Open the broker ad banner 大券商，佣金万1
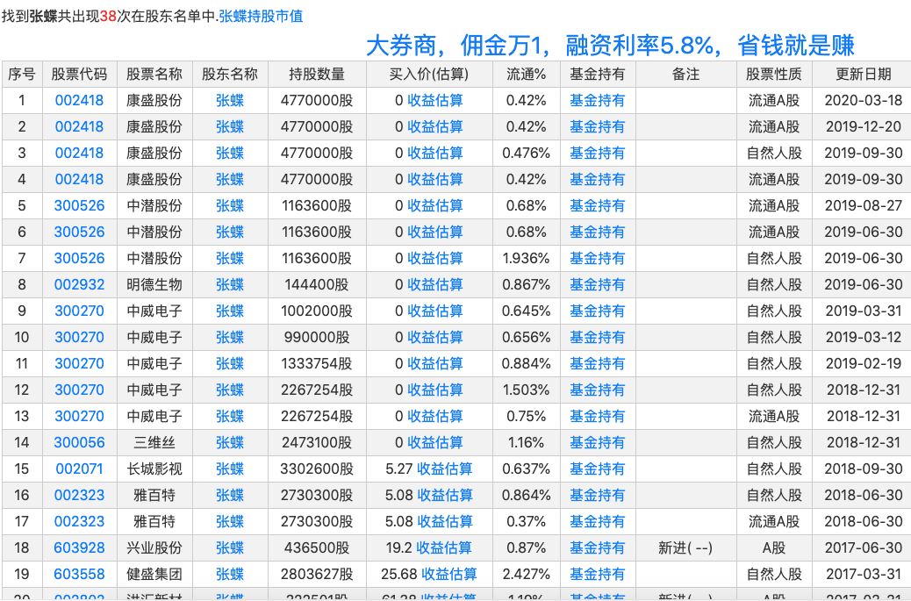911x601 pixels. click(610, 46)
